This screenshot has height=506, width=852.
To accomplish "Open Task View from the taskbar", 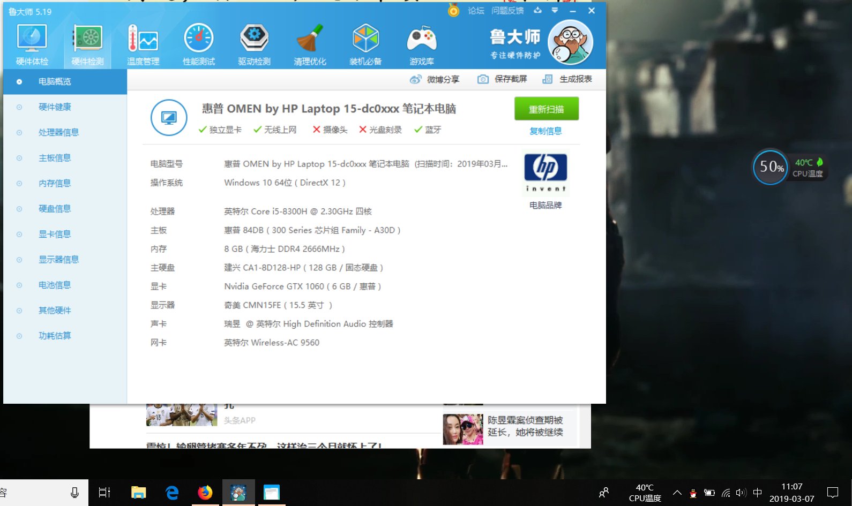I will coord(104,493).
